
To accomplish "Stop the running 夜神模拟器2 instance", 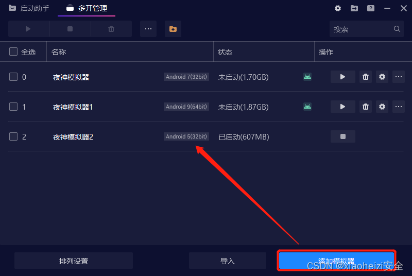I will [342, 136].
